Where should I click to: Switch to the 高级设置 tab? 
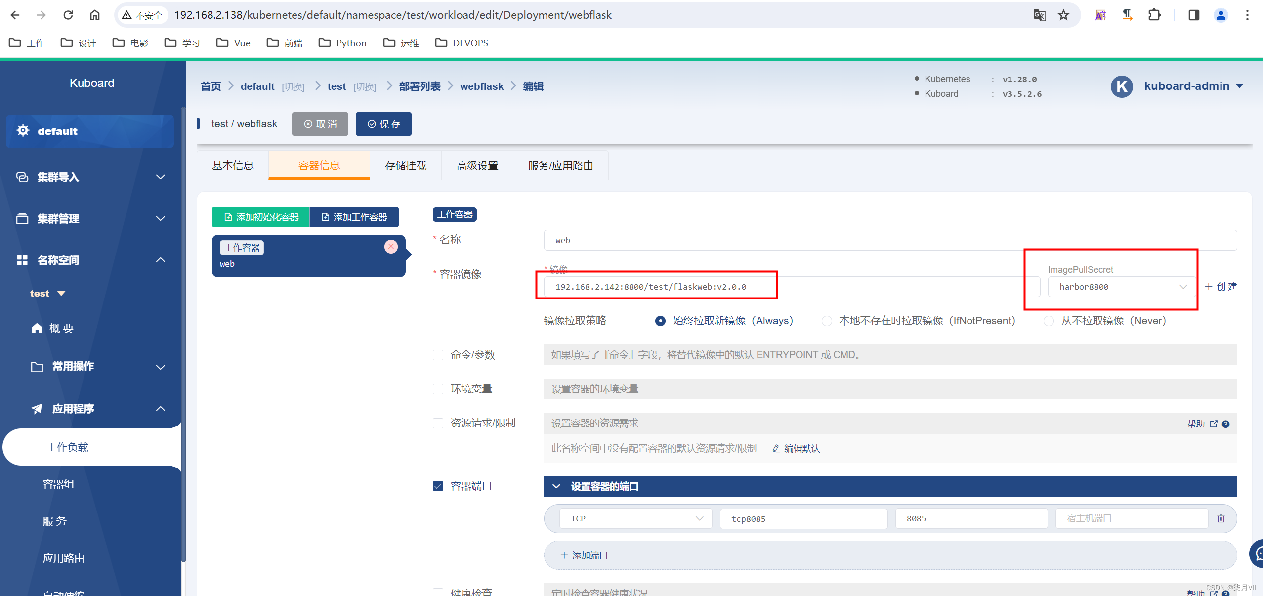point(477,166)
